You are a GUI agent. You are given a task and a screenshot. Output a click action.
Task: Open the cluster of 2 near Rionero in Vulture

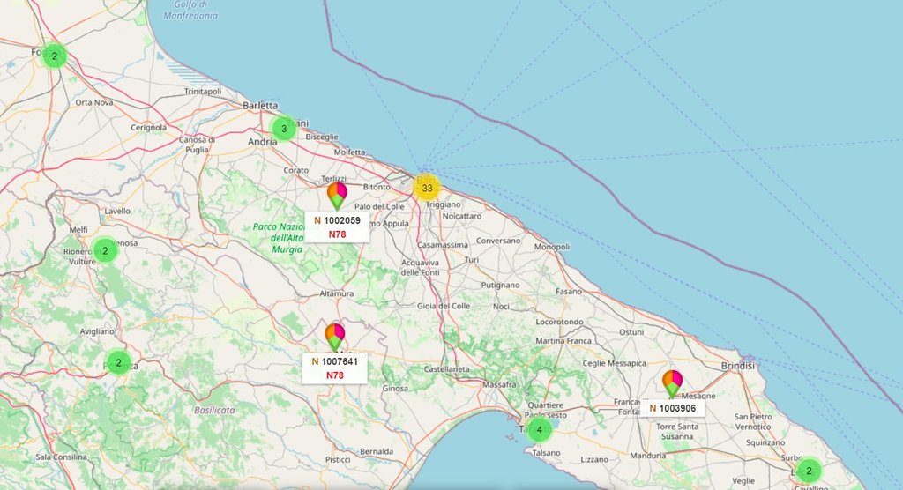(105, 250)
